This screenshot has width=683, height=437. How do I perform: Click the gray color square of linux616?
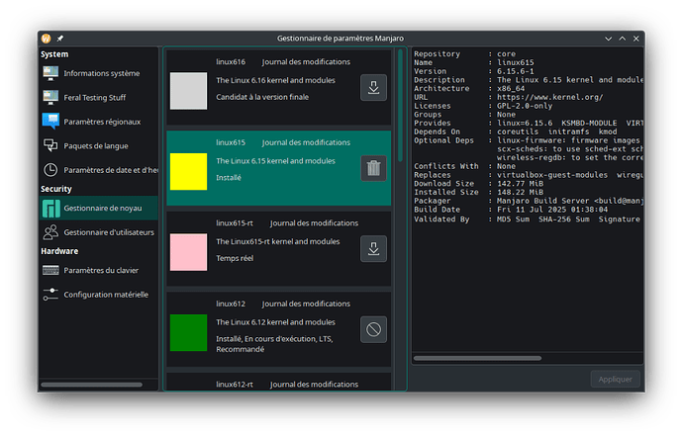coord(188,91)
